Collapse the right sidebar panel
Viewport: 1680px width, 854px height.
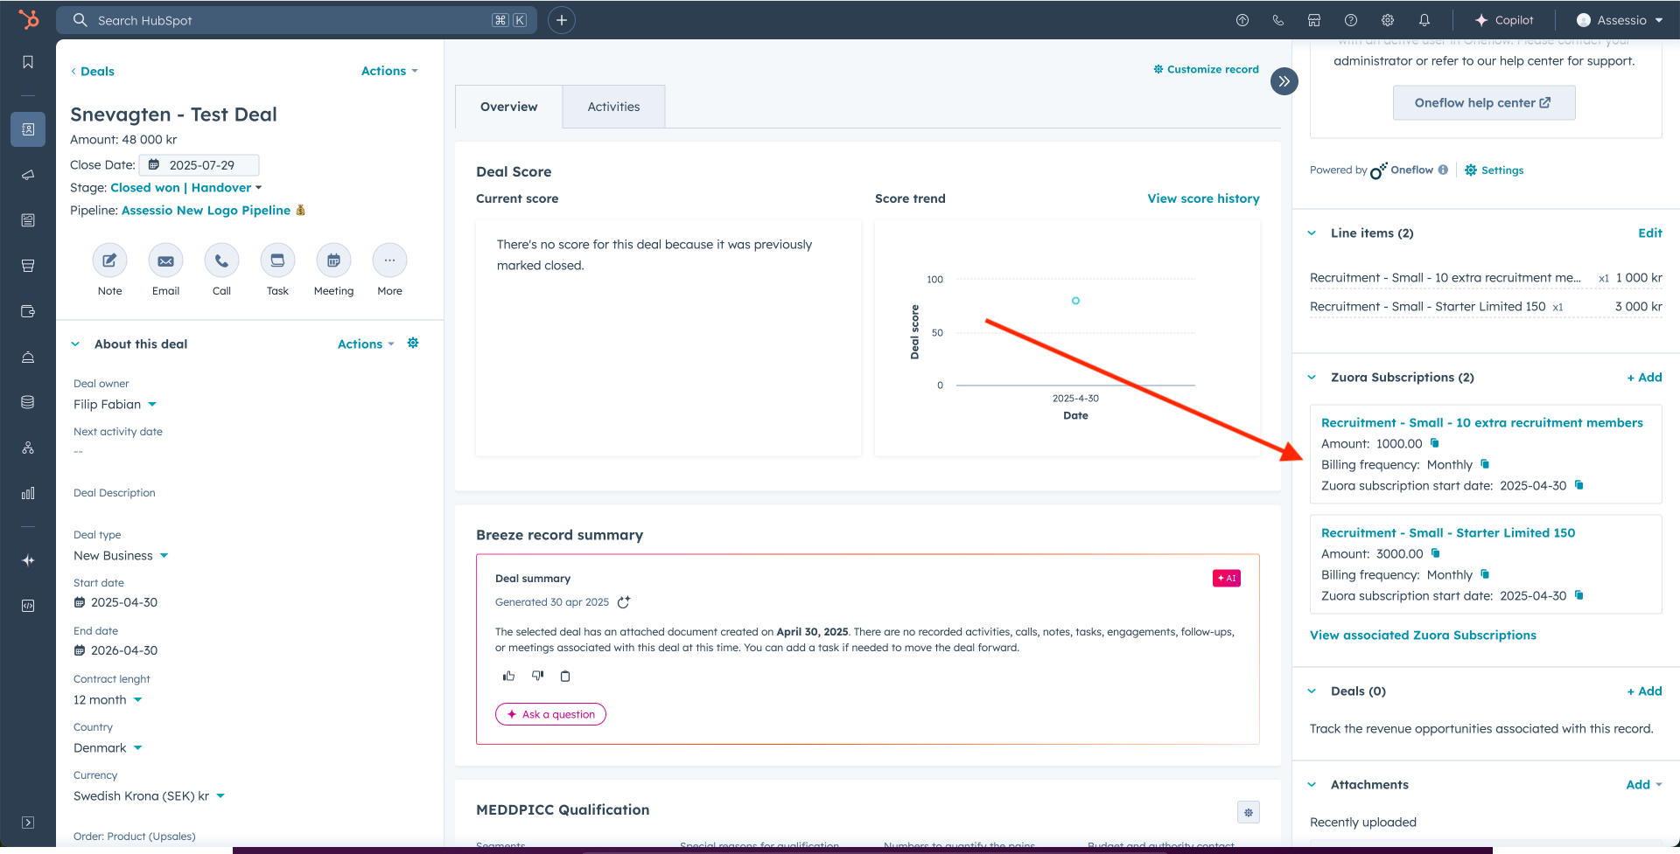tap(1284, 81)
